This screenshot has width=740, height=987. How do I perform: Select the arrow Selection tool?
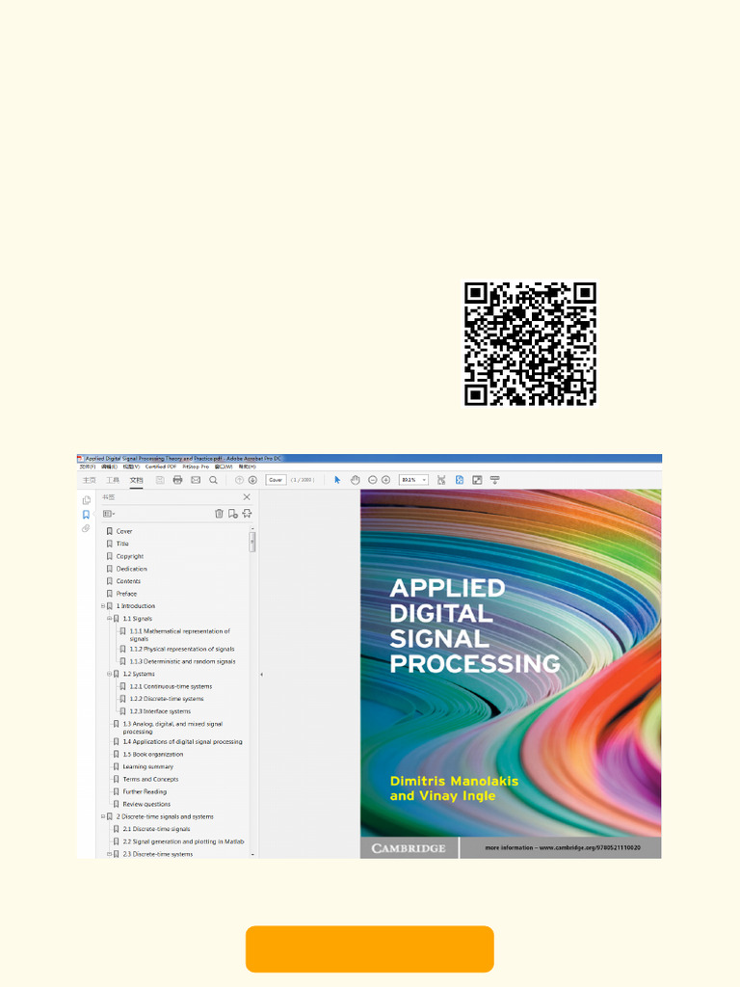[x=337, y=480]
